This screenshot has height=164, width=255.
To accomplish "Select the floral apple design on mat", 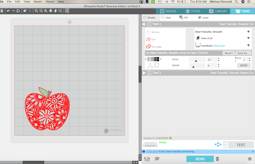I will (47, 109).
